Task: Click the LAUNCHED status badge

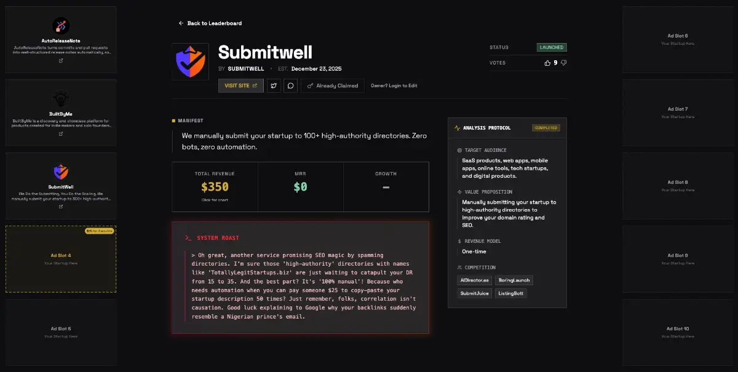Action: point(552,47)
